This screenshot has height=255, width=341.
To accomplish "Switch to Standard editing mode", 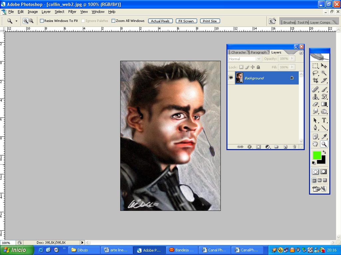I will [315, 172].
